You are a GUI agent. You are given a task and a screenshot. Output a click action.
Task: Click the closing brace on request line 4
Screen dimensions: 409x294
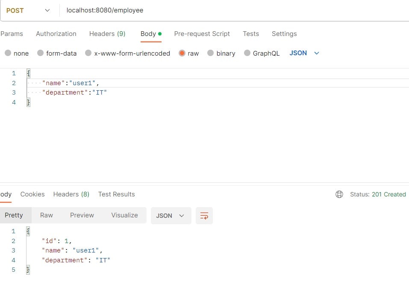(29, 102)
